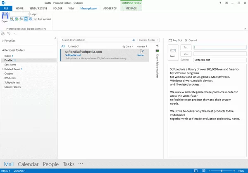This screenshot has height=173, width=248.
Task: Show All messages in the list
Action: click(x=63, y=47)
